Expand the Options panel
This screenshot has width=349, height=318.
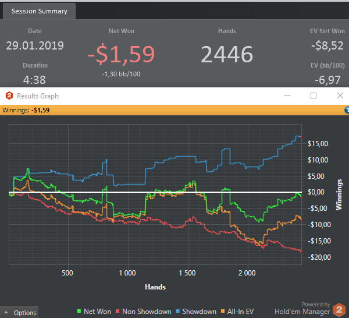19,312
